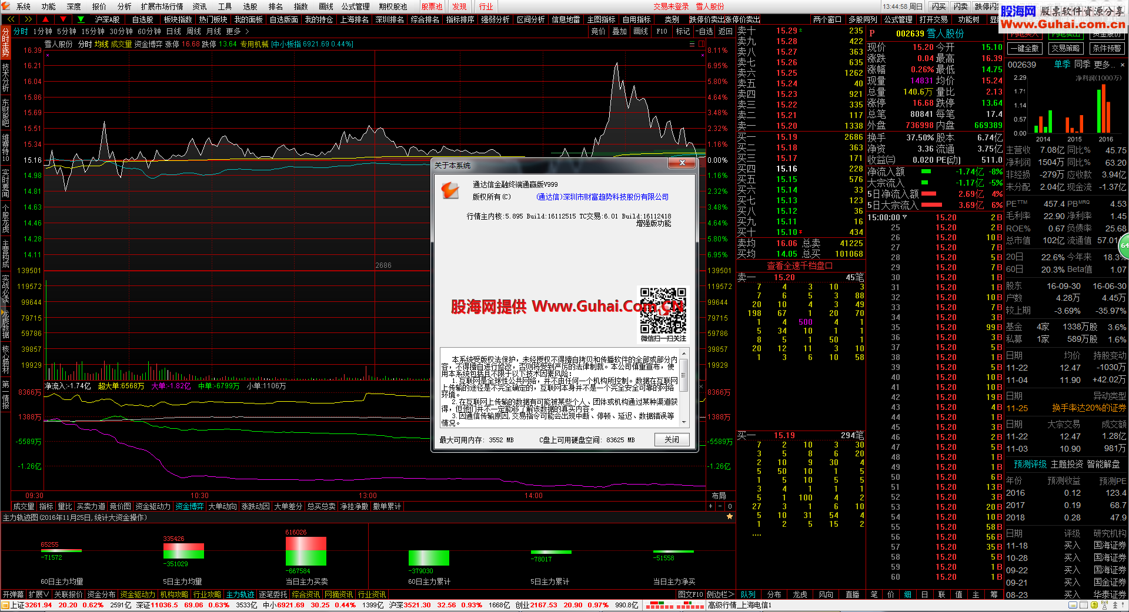The height and width of the screenshot is (612, 1129).
Task: Click the 一键全撤 button
Action: (1025, 48)
